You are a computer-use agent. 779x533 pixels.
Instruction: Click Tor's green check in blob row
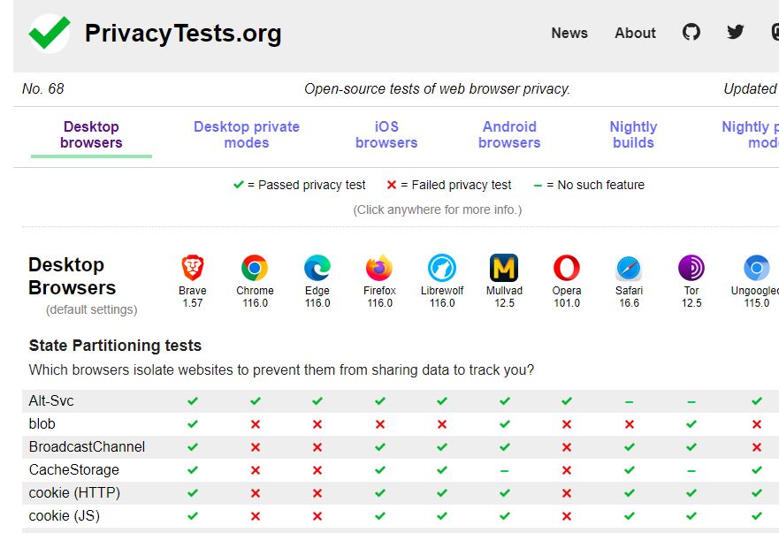coord(691,423)
